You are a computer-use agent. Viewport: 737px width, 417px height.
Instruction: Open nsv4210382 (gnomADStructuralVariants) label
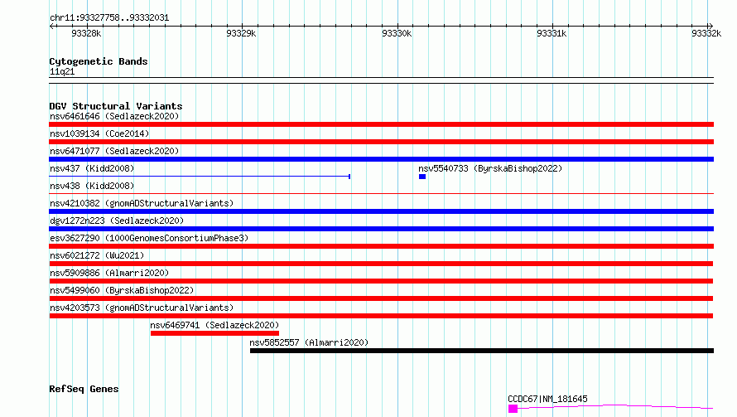tap(142, 203)
